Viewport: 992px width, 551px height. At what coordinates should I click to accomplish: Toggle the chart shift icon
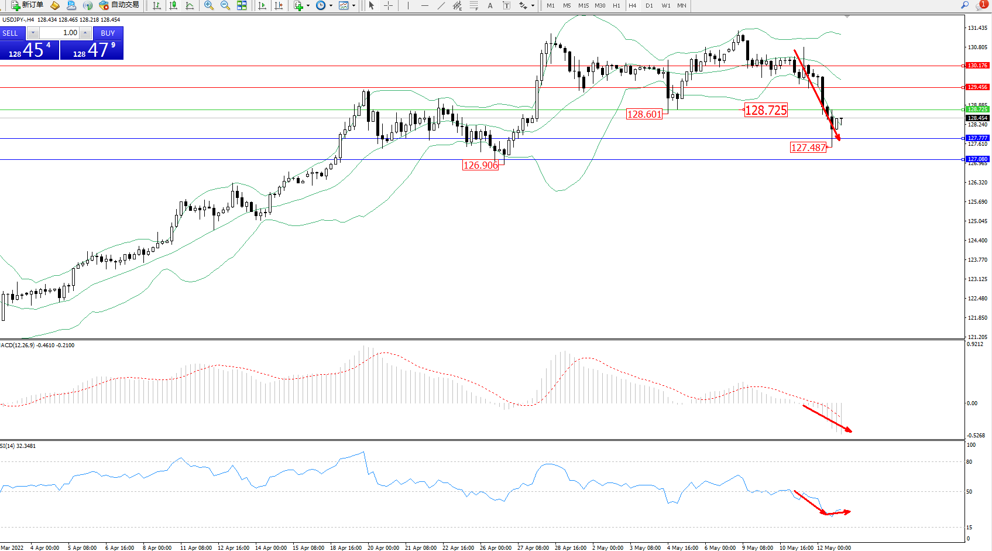pyautogui.click(x=279, y=5)
